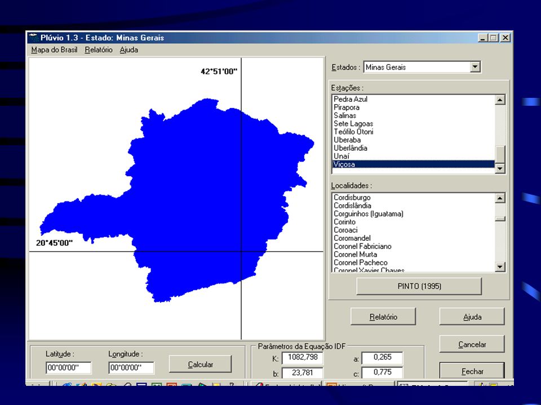Image resolution: width=541 pixels, height=405 pixels.
Task: Click Estações list scroll-up arrow
Action: click(x=500, y=100)
